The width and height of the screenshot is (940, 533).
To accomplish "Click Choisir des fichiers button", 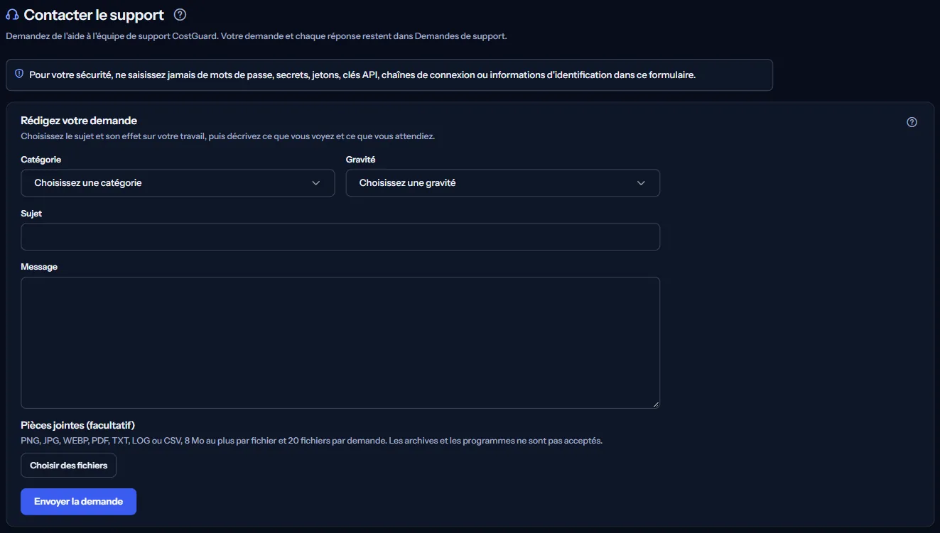I will 68,466.
